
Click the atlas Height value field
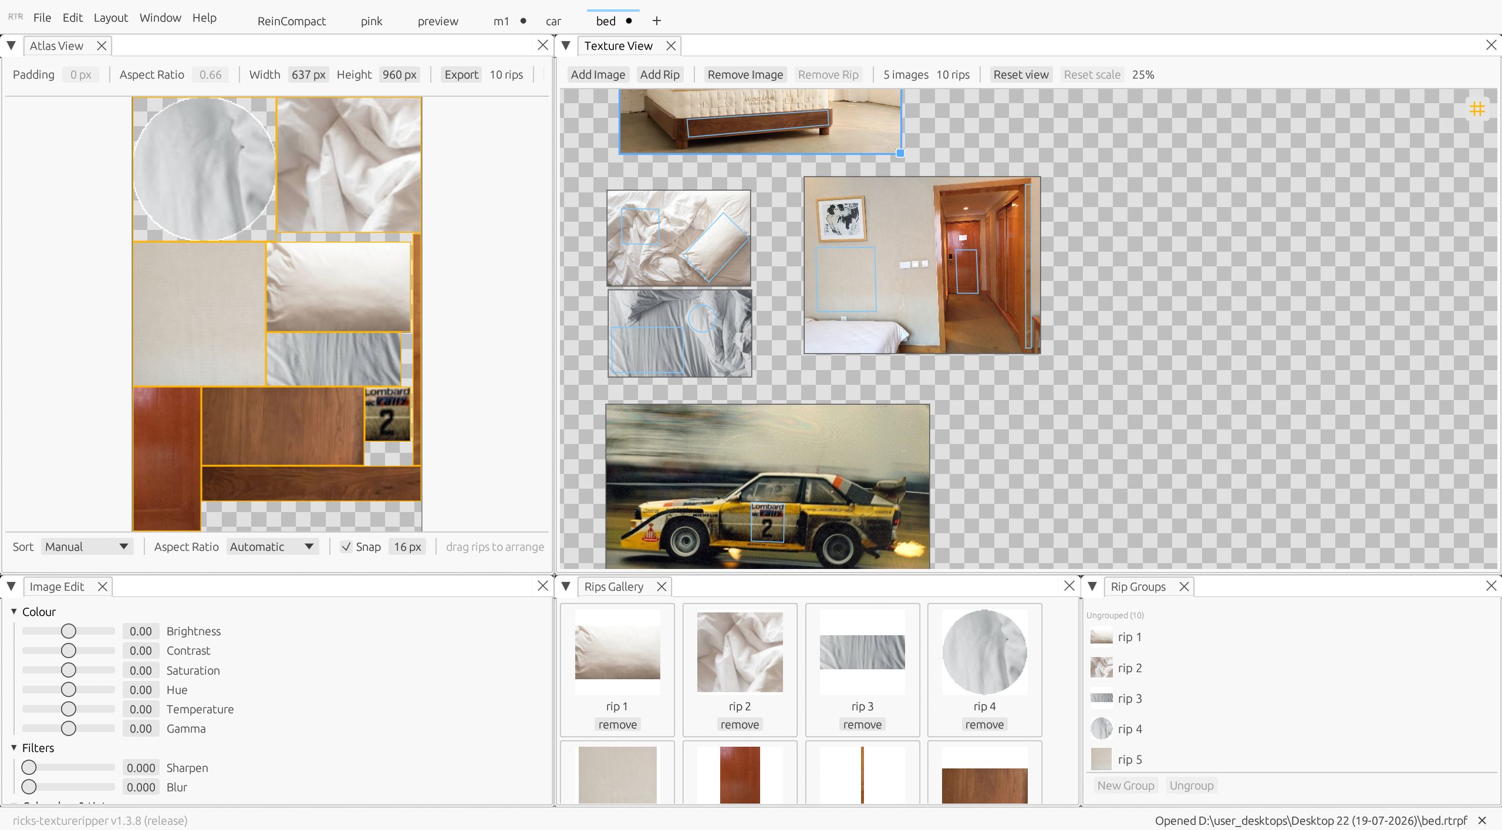pos(399,74)
